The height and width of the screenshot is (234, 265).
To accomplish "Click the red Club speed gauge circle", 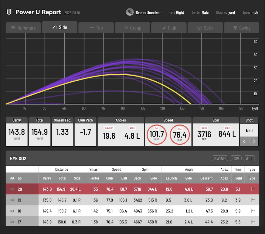I will [180, 135].
